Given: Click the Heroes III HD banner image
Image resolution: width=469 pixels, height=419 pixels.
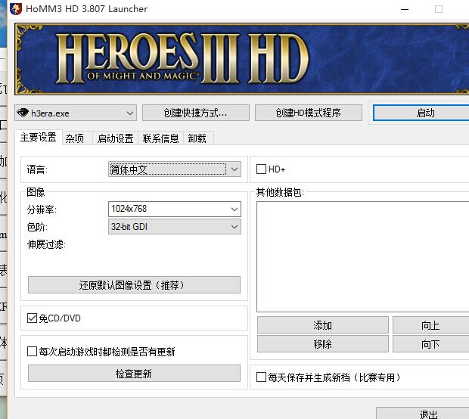Looking at the screenshot, I should 241,59.
